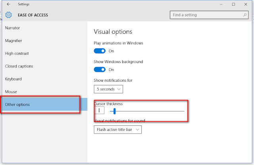
Task: Select Keyboard in the sidebar
Action: [x=13, y=79]
